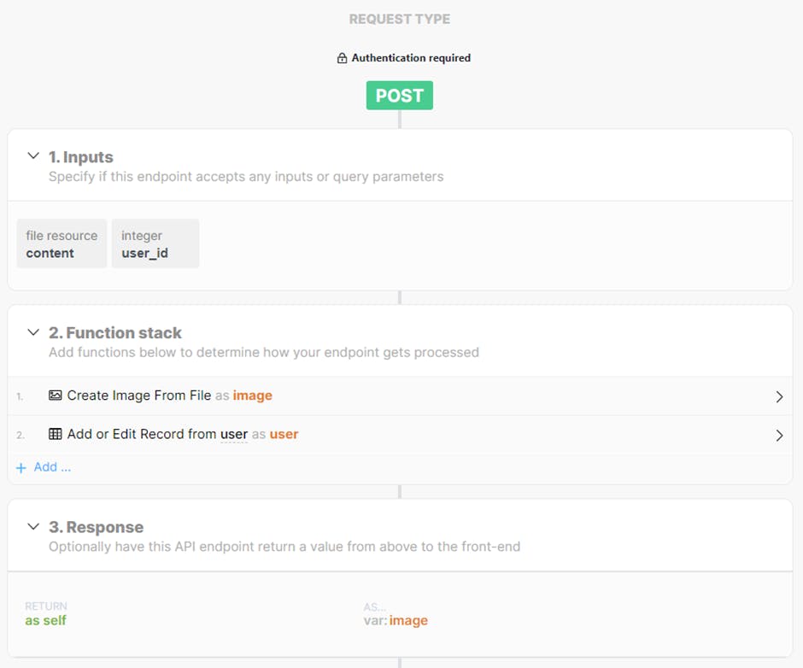Select the integer user_id input
The width and height of the screenshot is (803, 668).
(x=155, y=243)
